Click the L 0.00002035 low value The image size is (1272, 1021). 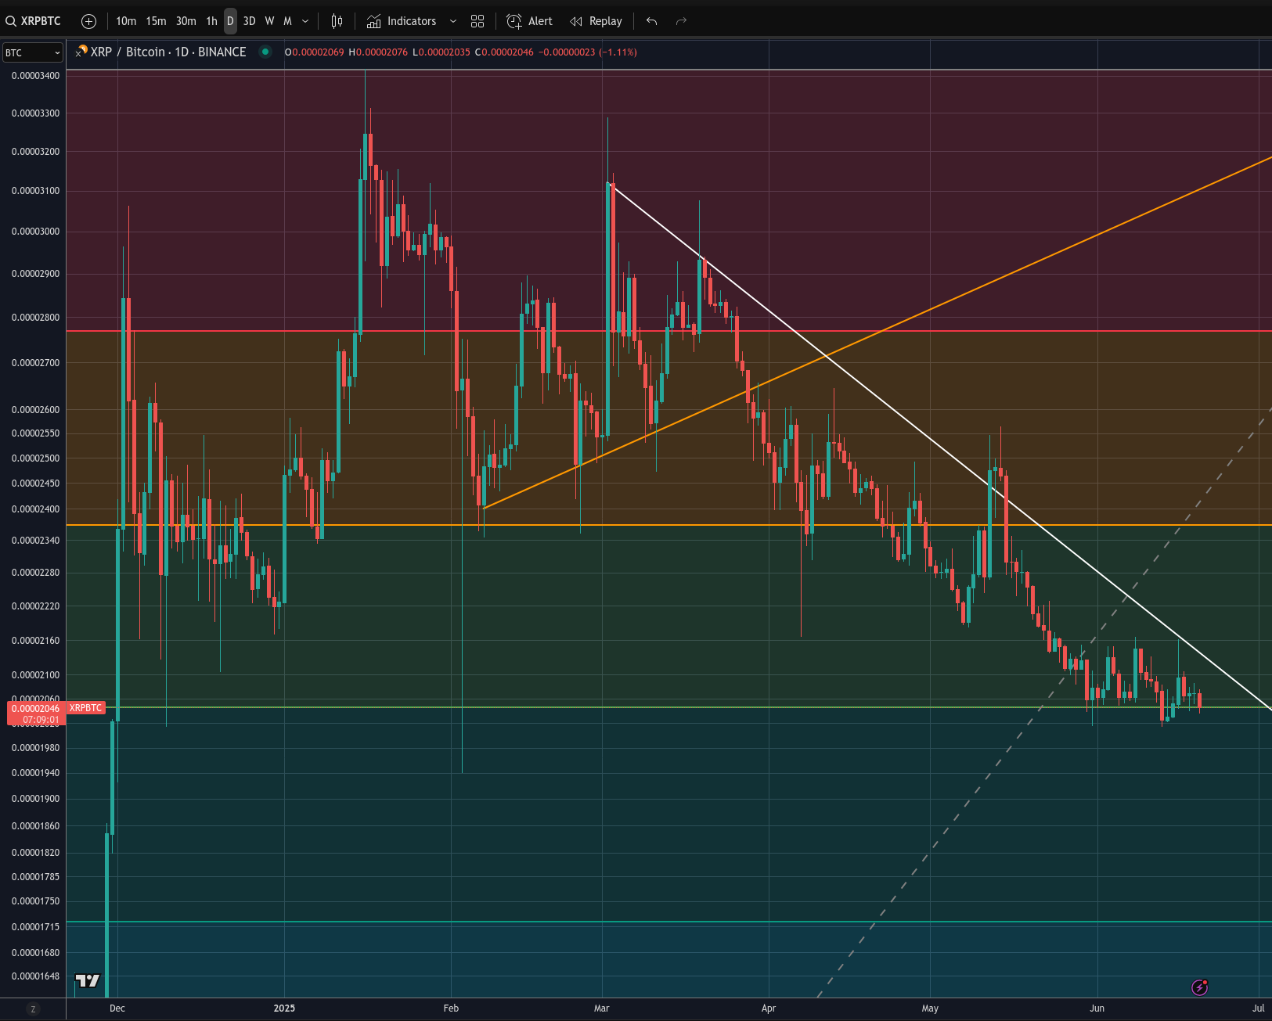441,52
